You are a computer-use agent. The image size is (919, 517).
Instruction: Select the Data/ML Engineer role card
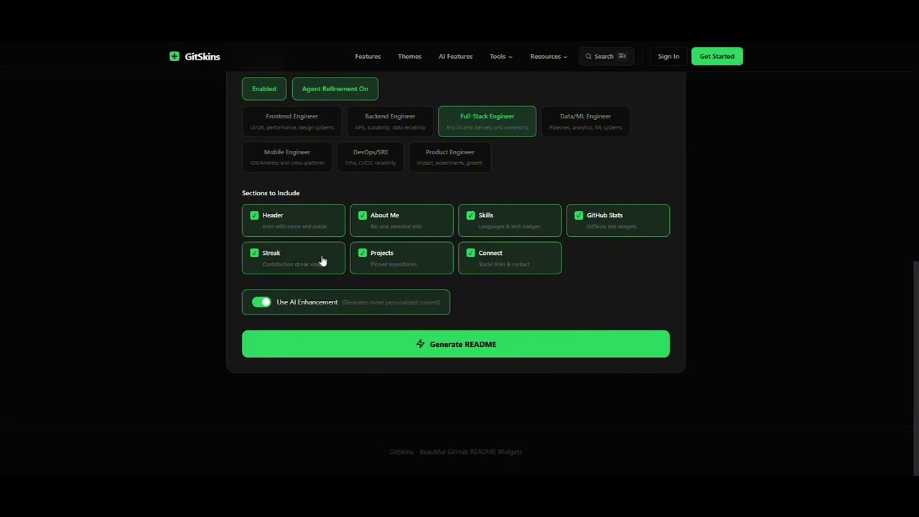[586, 121]
